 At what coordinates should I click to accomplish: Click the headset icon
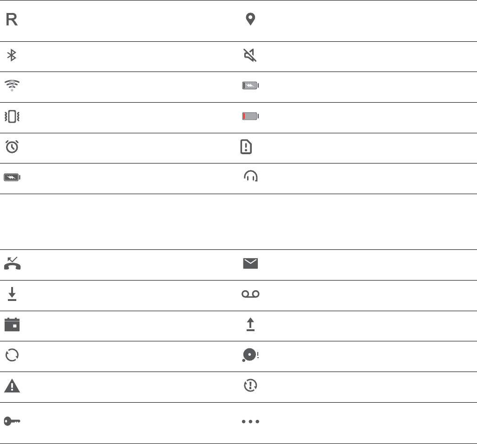tap(250, 176)
